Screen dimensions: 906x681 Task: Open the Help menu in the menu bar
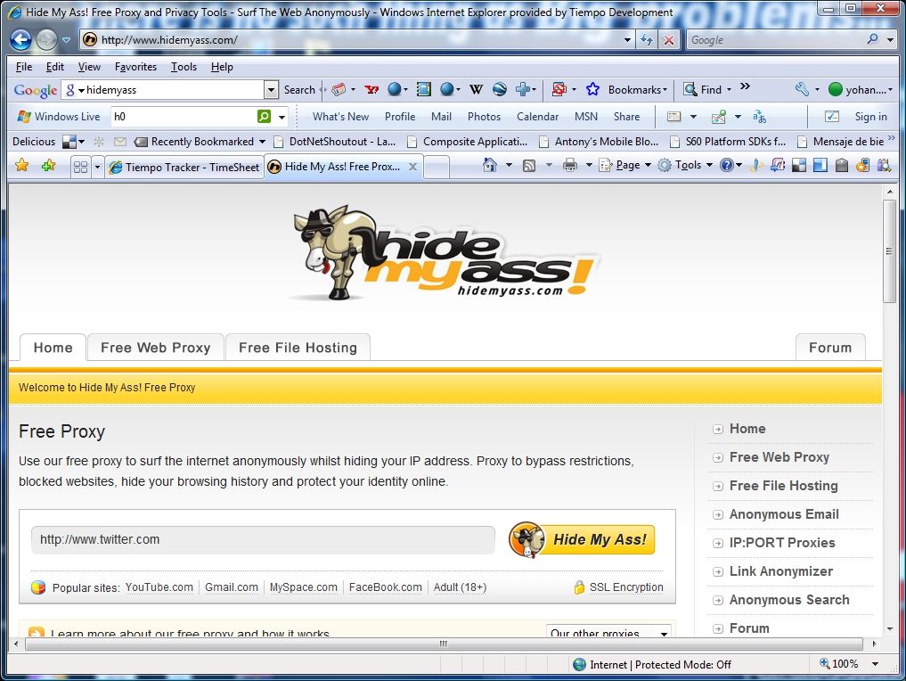pos(222,67)
